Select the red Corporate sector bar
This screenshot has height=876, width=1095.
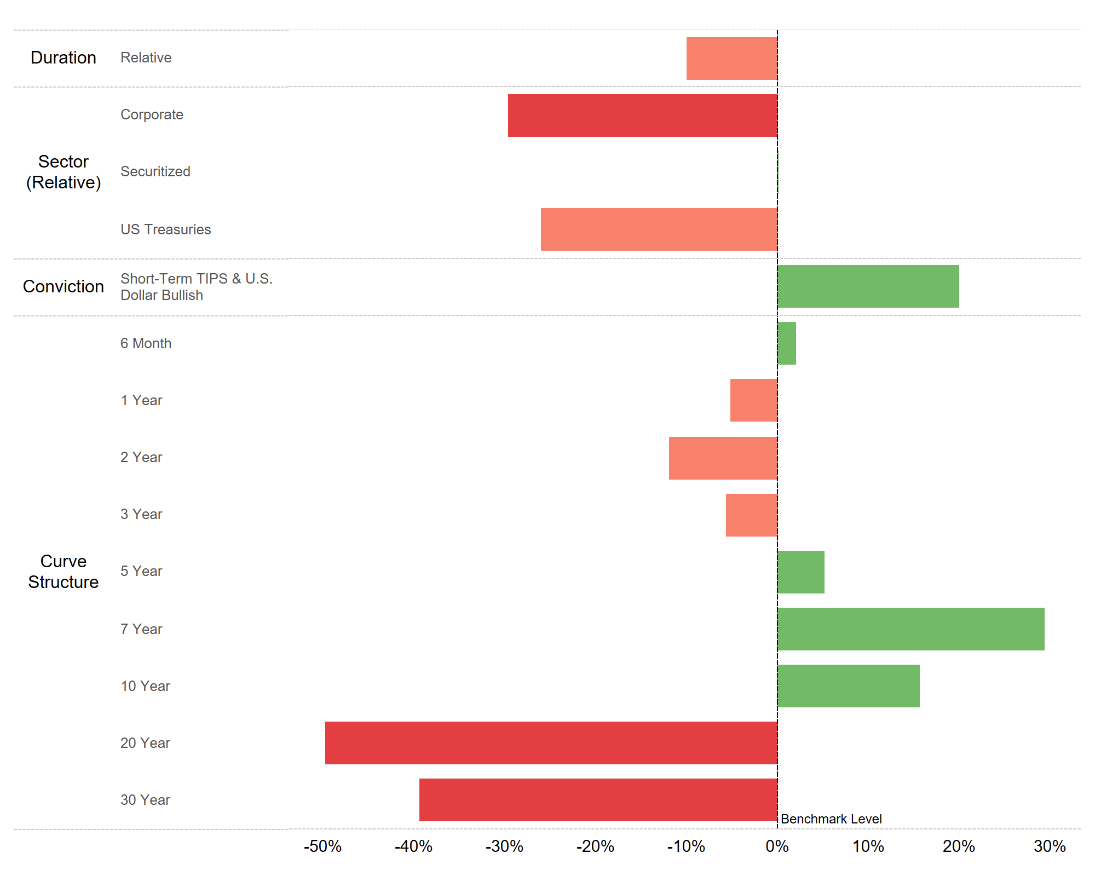[642, 116]
